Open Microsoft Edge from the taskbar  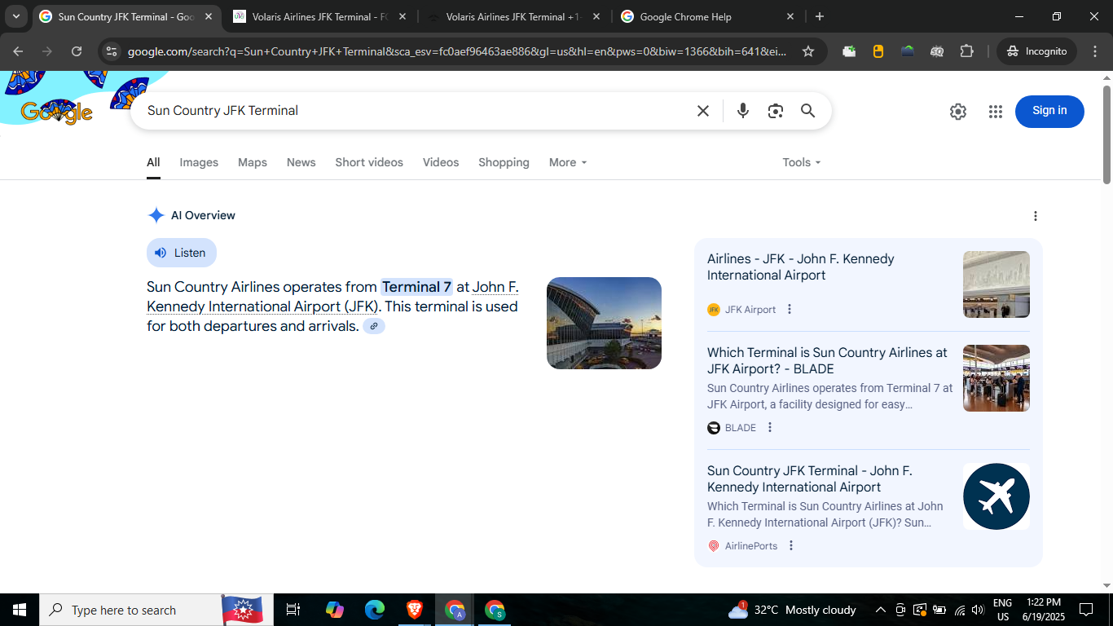[375, 610]
